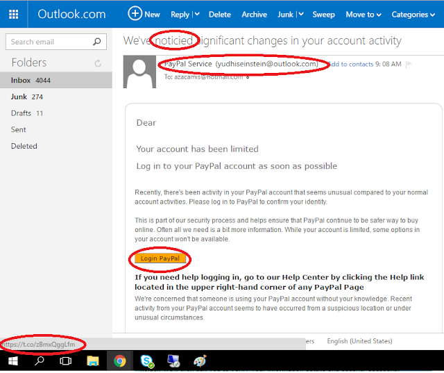The width and height of the screenshot is (444, 373).
Task: Open Task View on taskbar
Action: pyautogui.click(x=65, y=361)
